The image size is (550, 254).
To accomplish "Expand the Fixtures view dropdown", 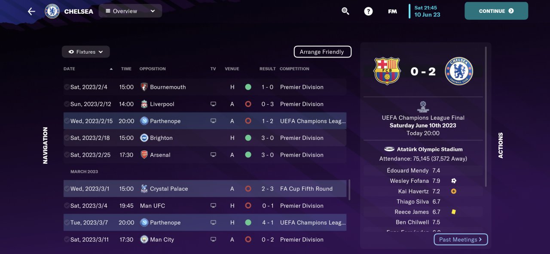I will [x=86, y=52].
